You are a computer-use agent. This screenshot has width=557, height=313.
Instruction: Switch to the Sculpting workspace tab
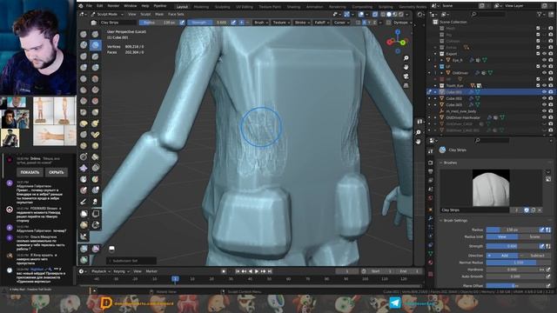click(223, 7)
